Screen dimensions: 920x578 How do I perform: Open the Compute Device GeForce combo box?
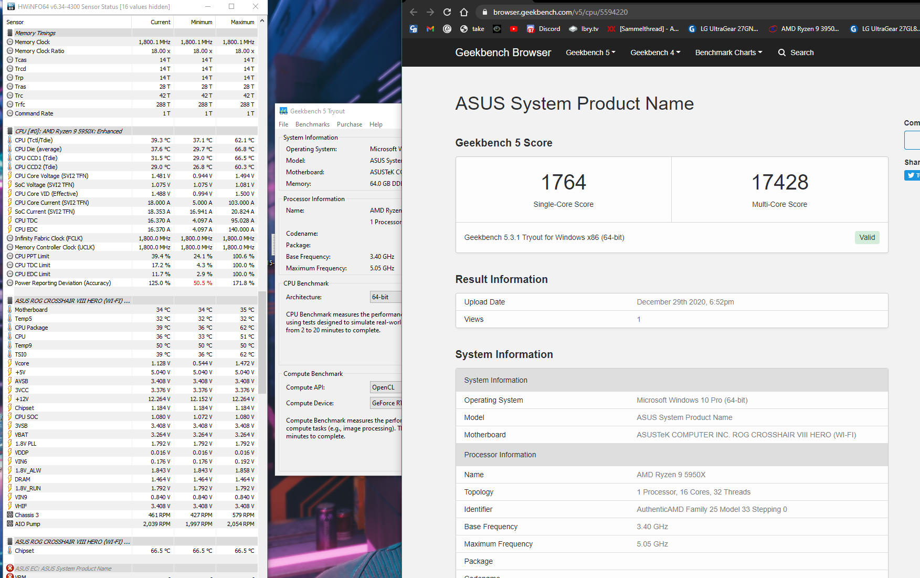pos(386,403)
